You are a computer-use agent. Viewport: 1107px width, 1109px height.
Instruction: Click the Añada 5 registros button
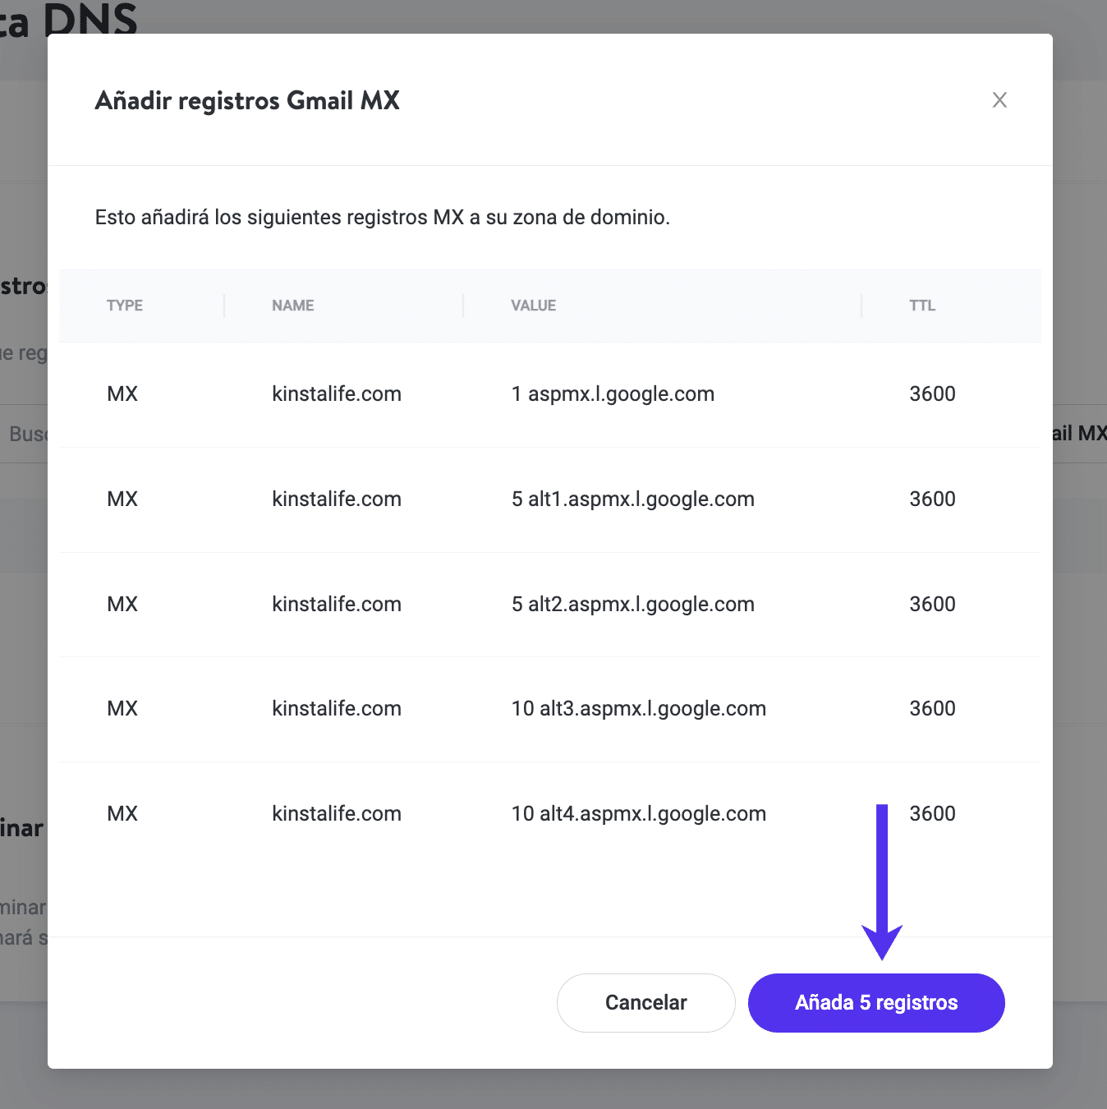point(876,1002)
